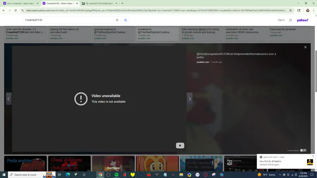Switch to the 'who is creamkid' tab
Screen dimensions: 317x178
coord(21,3)
